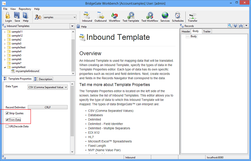Click the properties panel scrollbar thumb
The width and height of the screenshot is (251, 161).
click(72, 111)
